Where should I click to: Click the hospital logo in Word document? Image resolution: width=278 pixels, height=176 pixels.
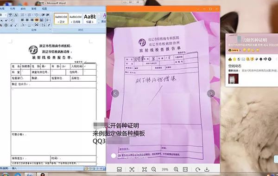pyautogui.click(x=33, y=50)
